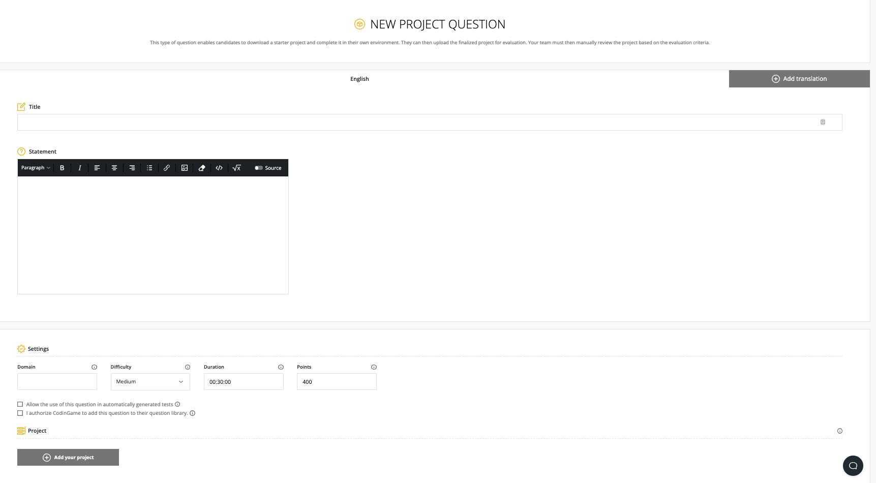Click the Add translation button
The image size is (876, 483).
click(799, 79)
